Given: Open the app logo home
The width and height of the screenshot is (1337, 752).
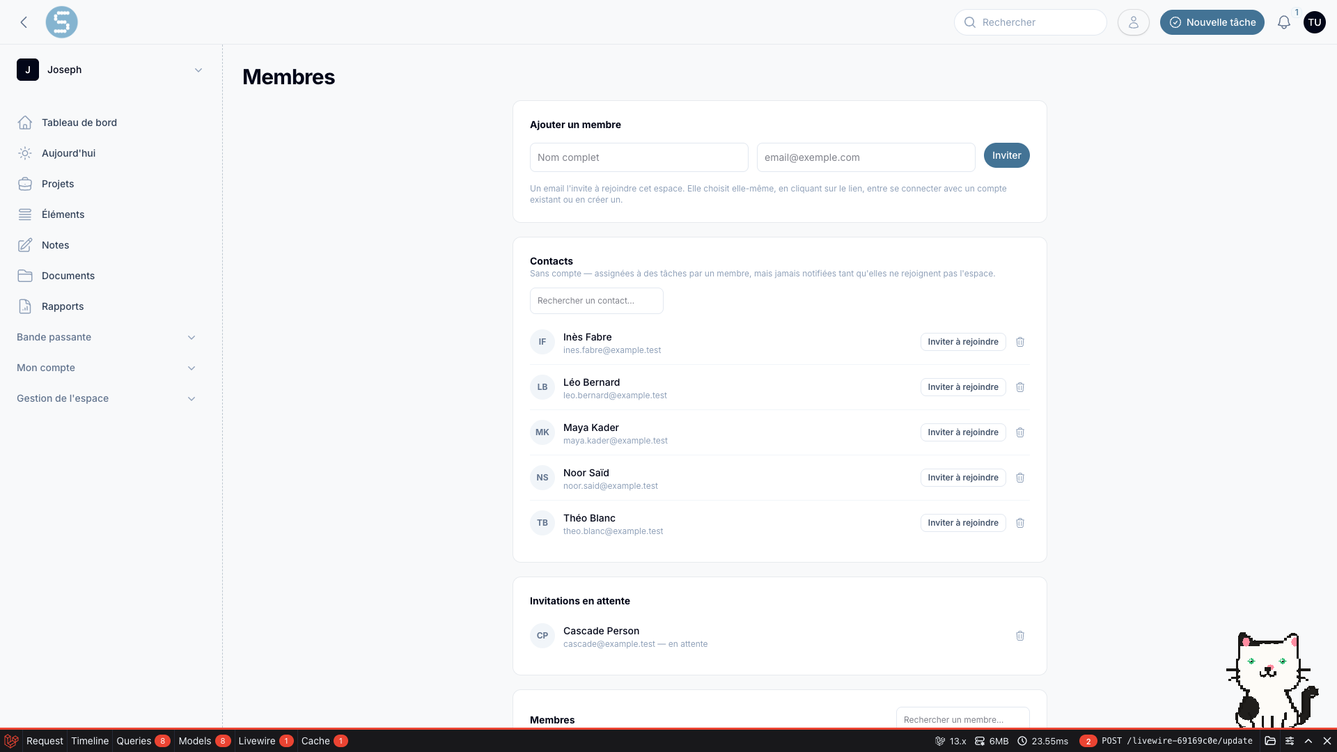Looking at the screenshot, I should click(61, 22).
